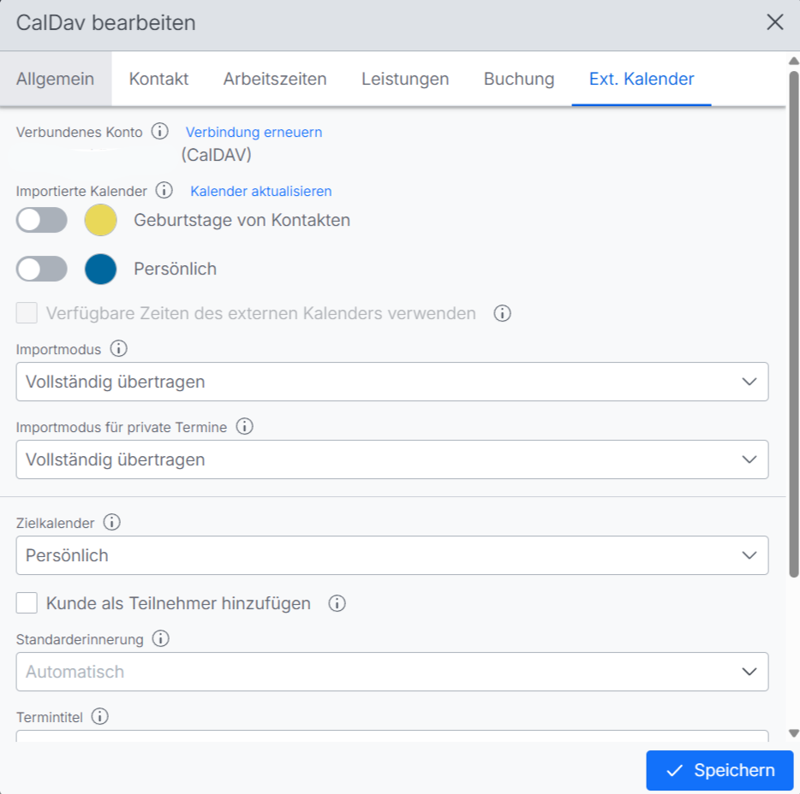Click Verbindung erneuern link
Image resolution: width=800 pixels, height=794 pixels.
254,132
